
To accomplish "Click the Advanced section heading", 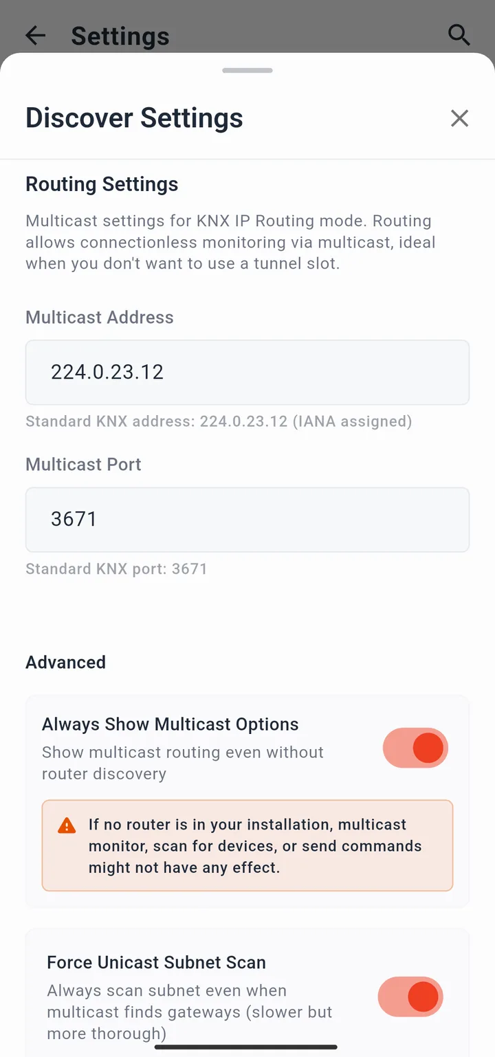I will [65, 662].
